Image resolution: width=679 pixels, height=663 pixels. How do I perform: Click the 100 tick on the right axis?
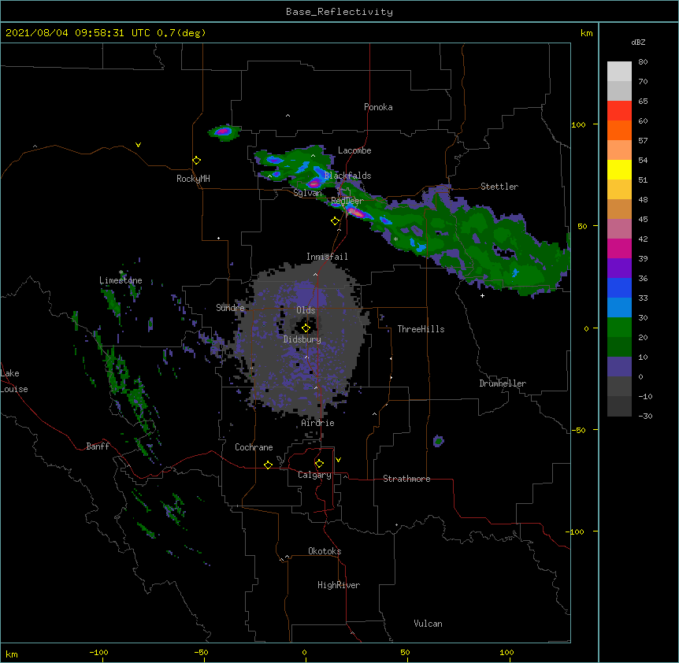pos(578,124)
